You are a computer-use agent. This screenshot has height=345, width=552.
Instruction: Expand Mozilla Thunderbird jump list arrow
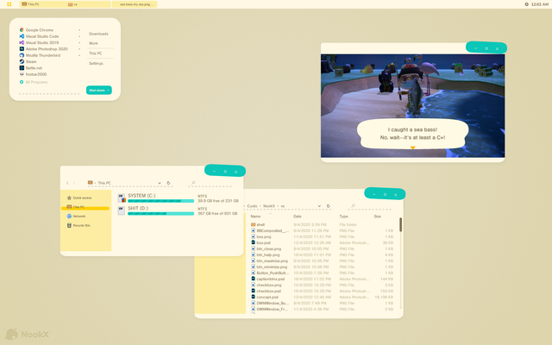(x=79, y=55)
